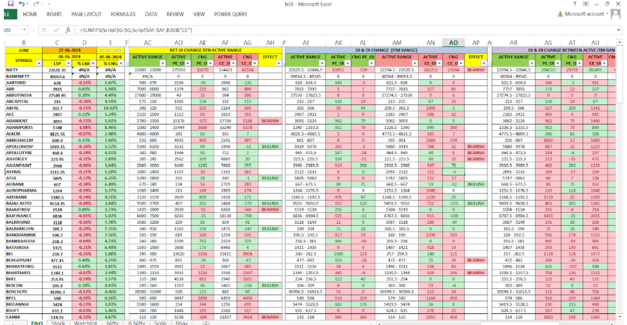This screenshot has height=325, width=627.
Task: Click inside the formula bar input
Action: 322,30
